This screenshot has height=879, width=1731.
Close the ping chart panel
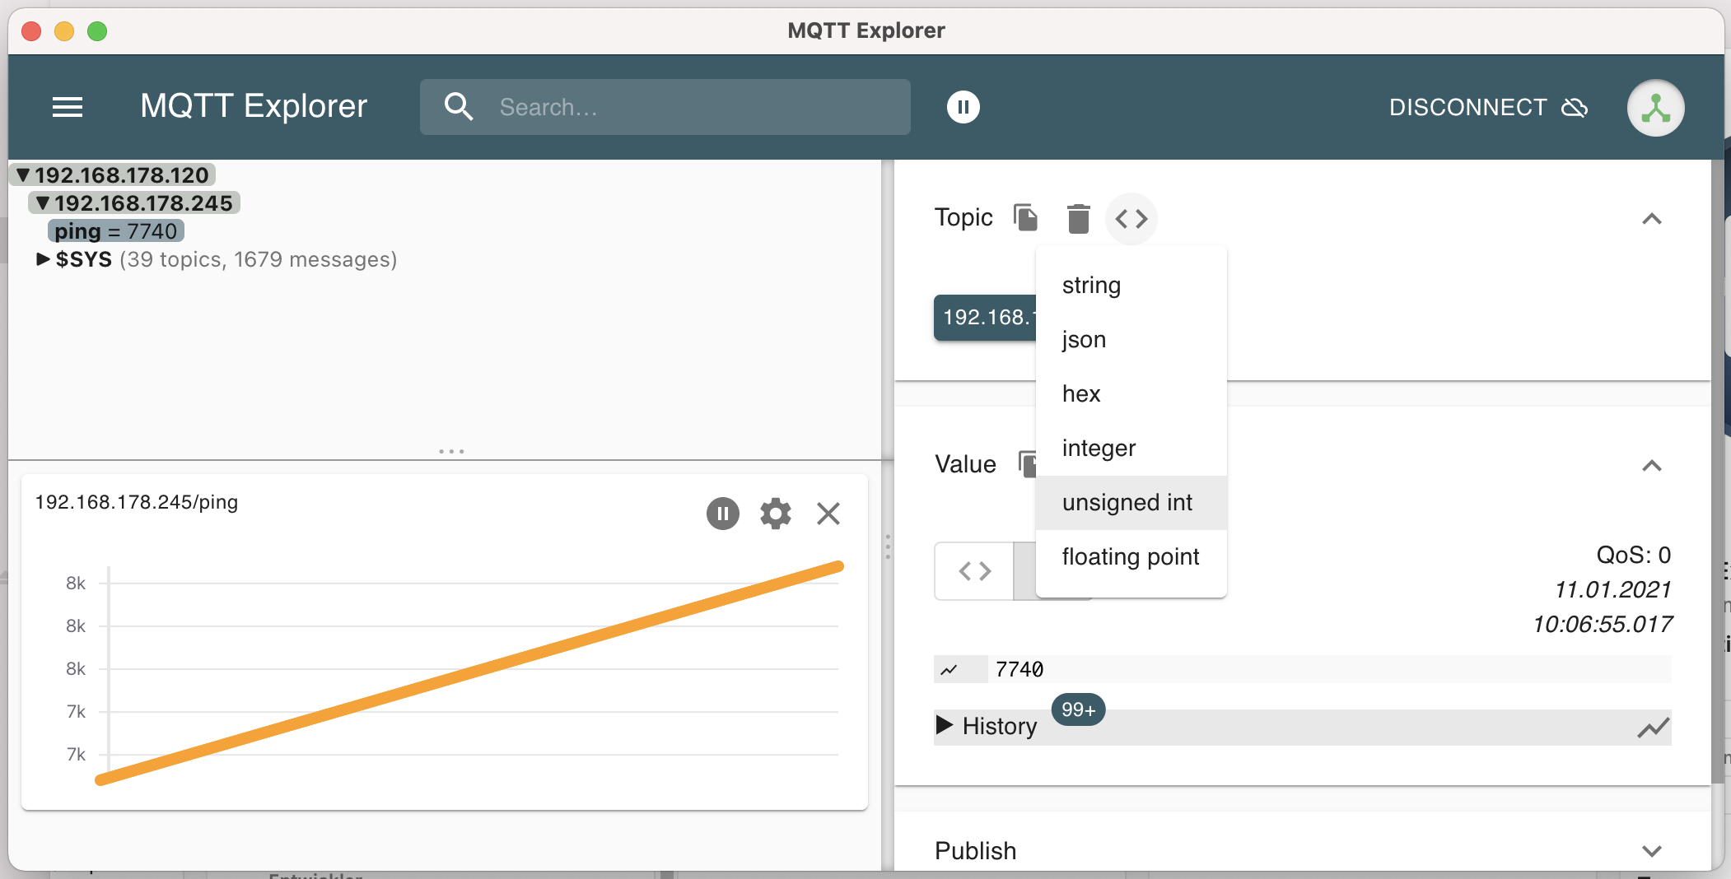[x=828, y=514]
